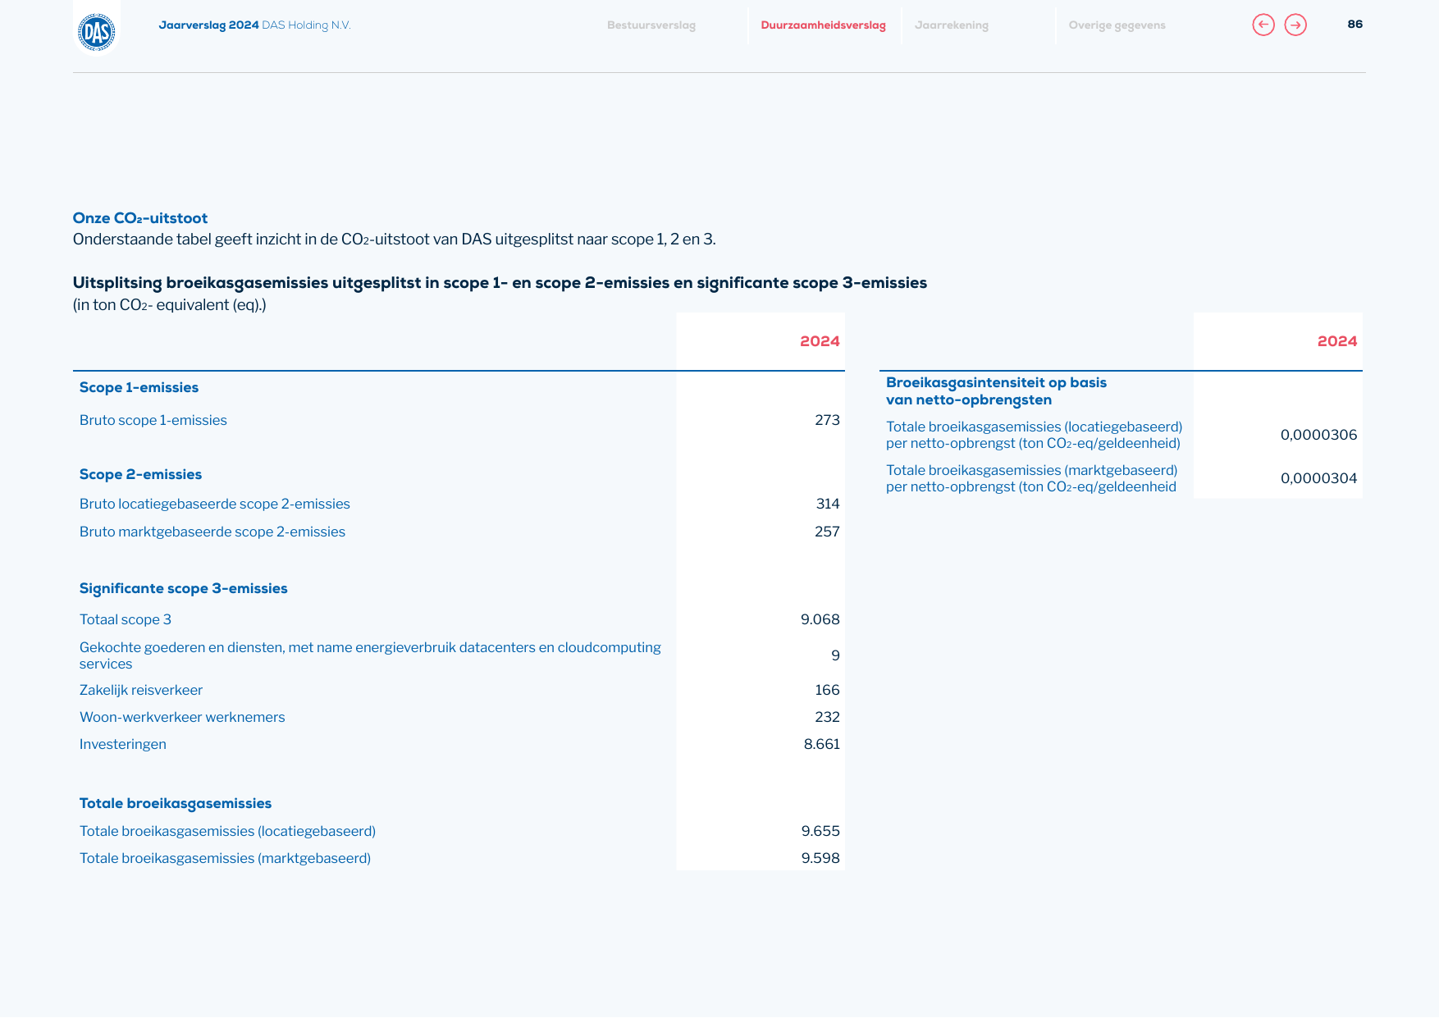Open the Duurzaamheidsverslag tab

(x=823, y=25)
